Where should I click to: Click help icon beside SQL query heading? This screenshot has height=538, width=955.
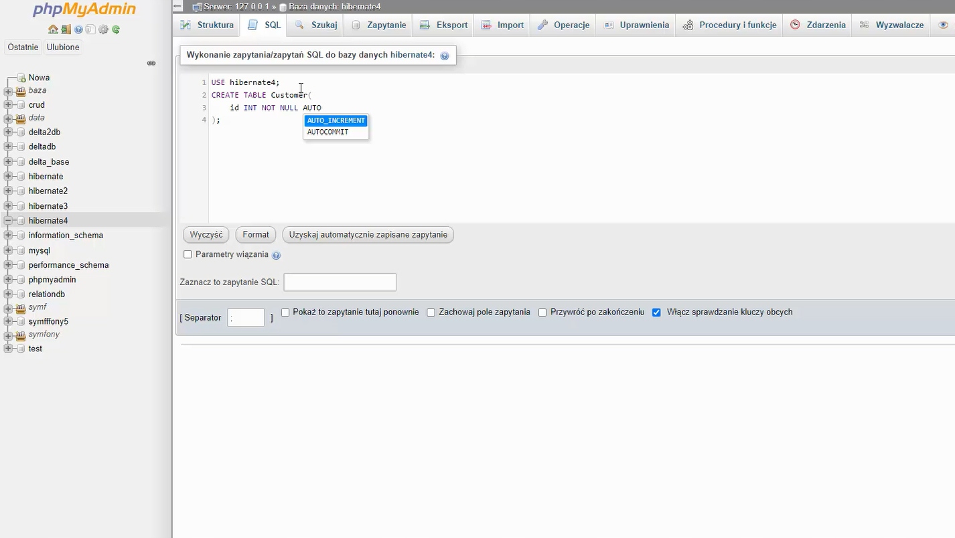coord(445,56)
